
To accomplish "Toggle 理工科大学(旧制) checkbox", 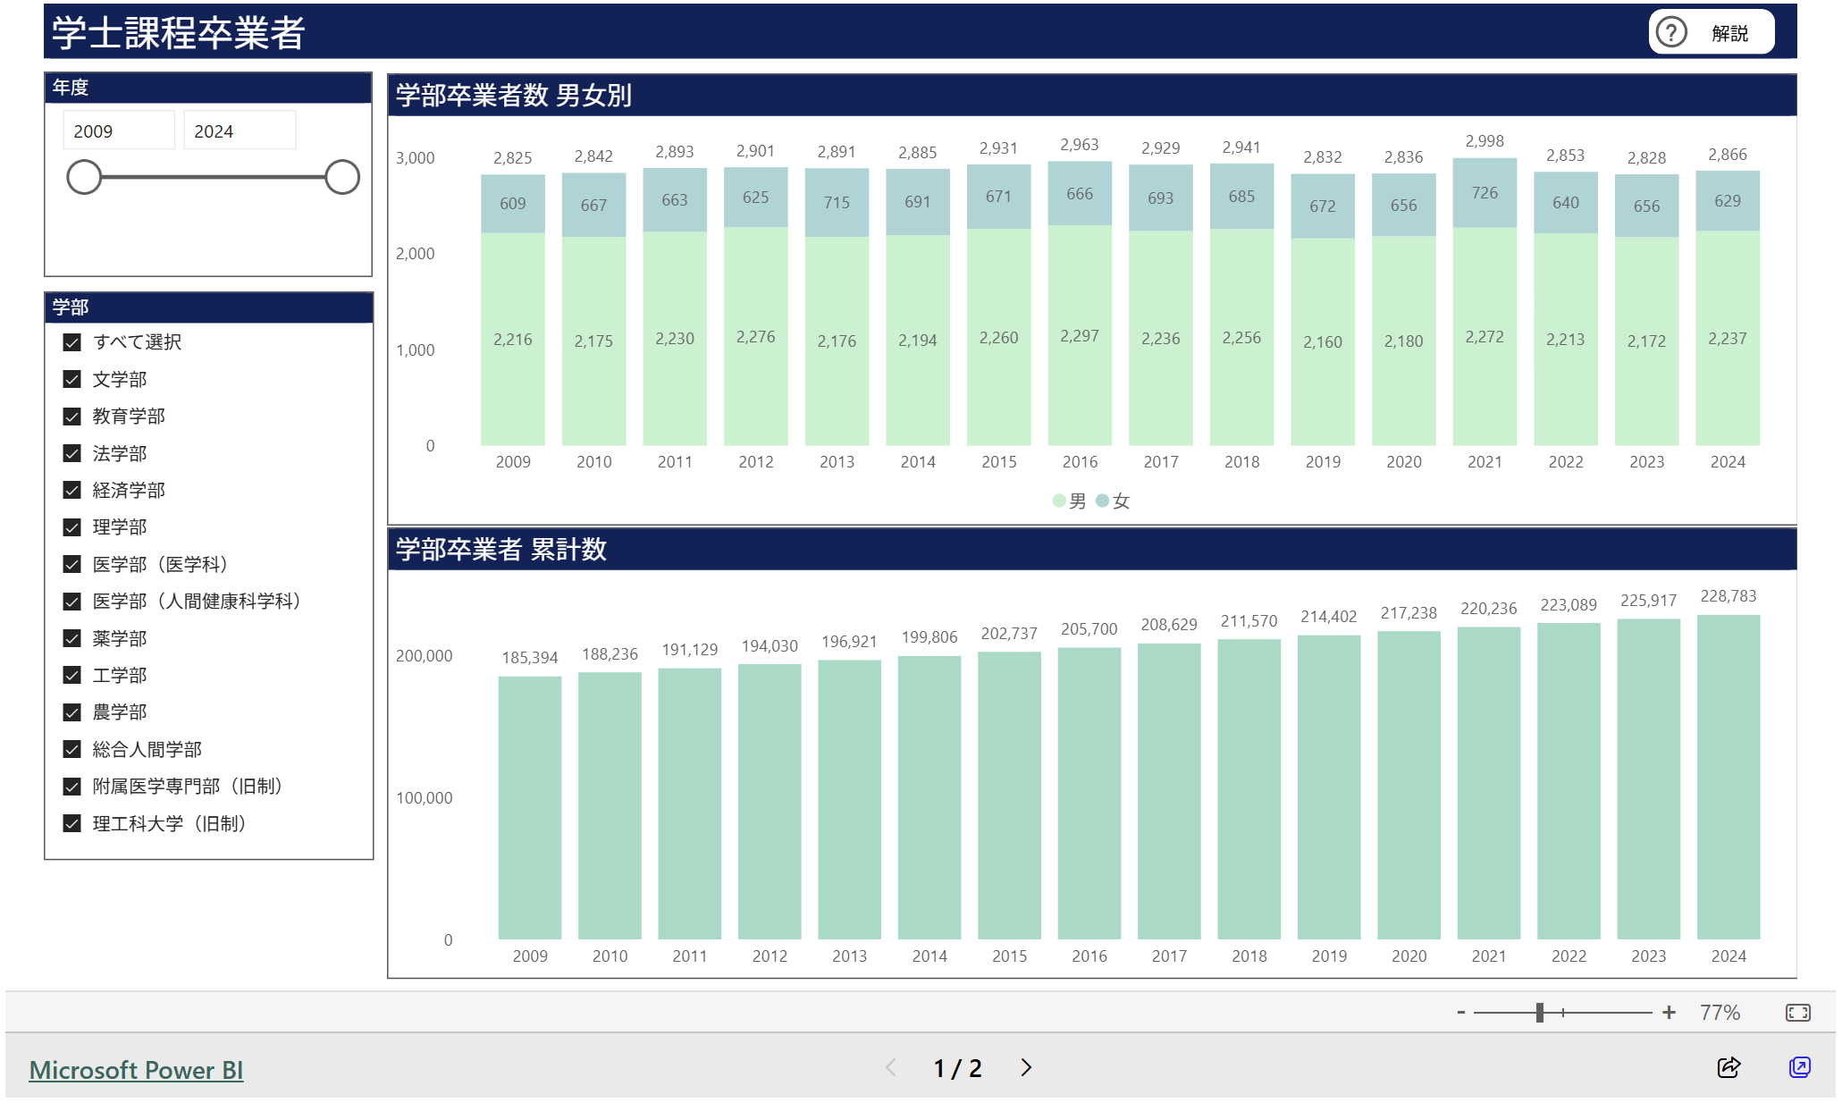I will coord(72,823).
